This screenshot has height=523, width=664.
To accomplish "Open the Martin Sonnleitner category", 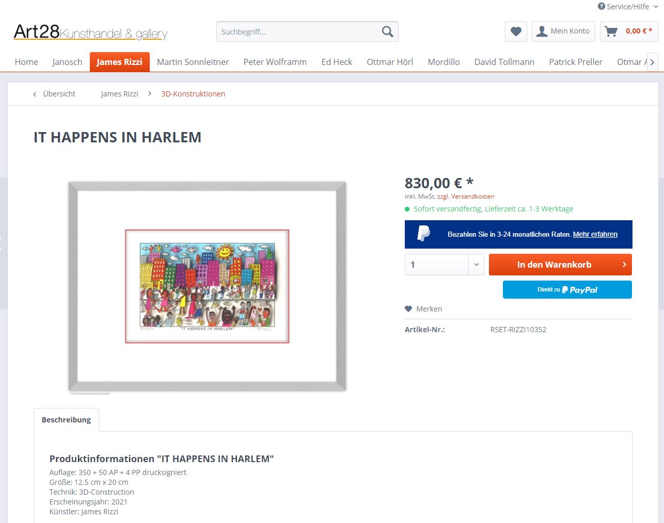I will pyautogui.click(x=193, y=62).
